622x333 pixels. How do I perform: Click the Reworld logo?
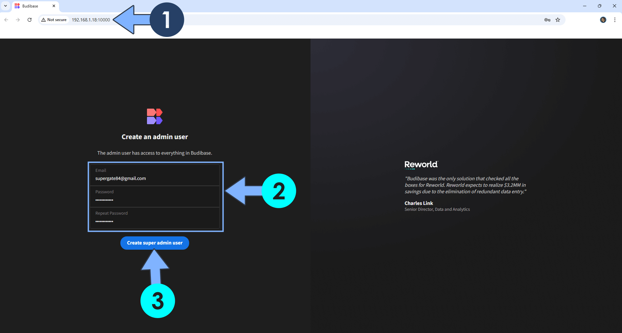421,165
